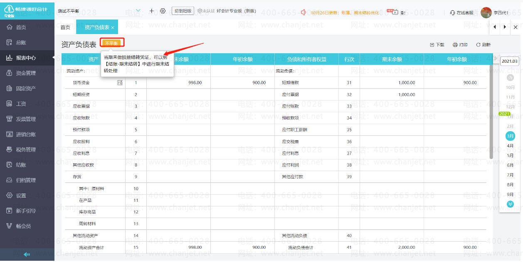Viewport: 523px width, 262px height.
Task: Open 畅会员 in the sidebar
Action: click(27, 226)
